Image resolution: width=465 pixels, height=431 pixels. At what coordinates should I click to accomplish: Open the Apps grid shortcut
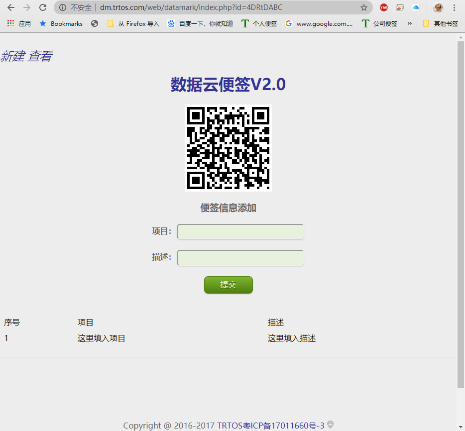tap(19, 23)
